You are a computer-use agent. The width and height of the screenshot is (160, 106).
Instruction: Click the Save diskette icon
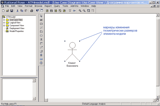(x=12, y=11)
